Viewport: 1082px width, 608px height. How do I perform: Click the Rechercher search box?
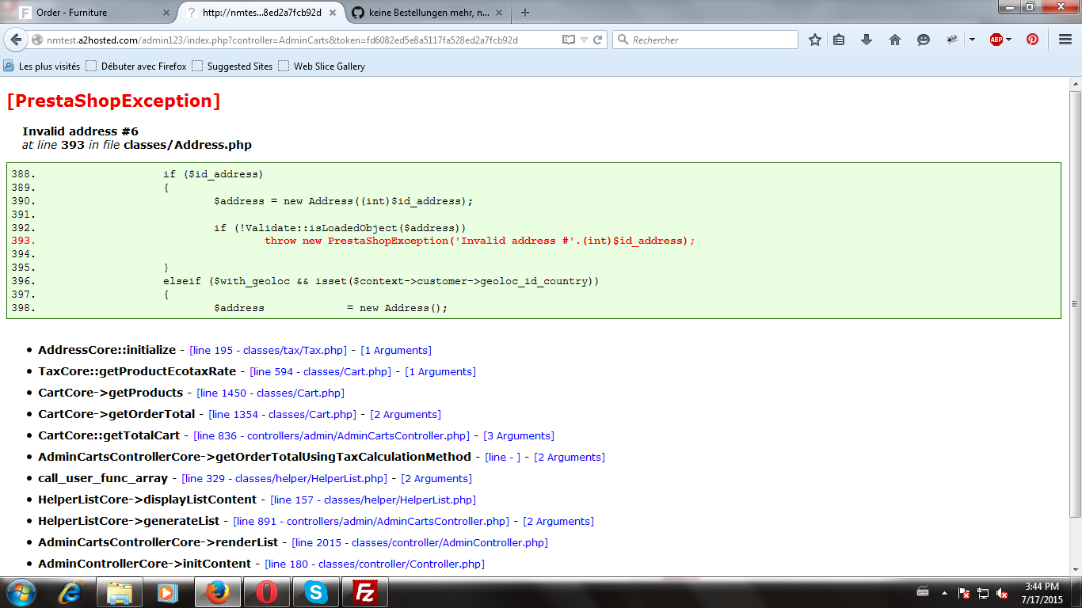pyautogui.click(x=705, y=40)
